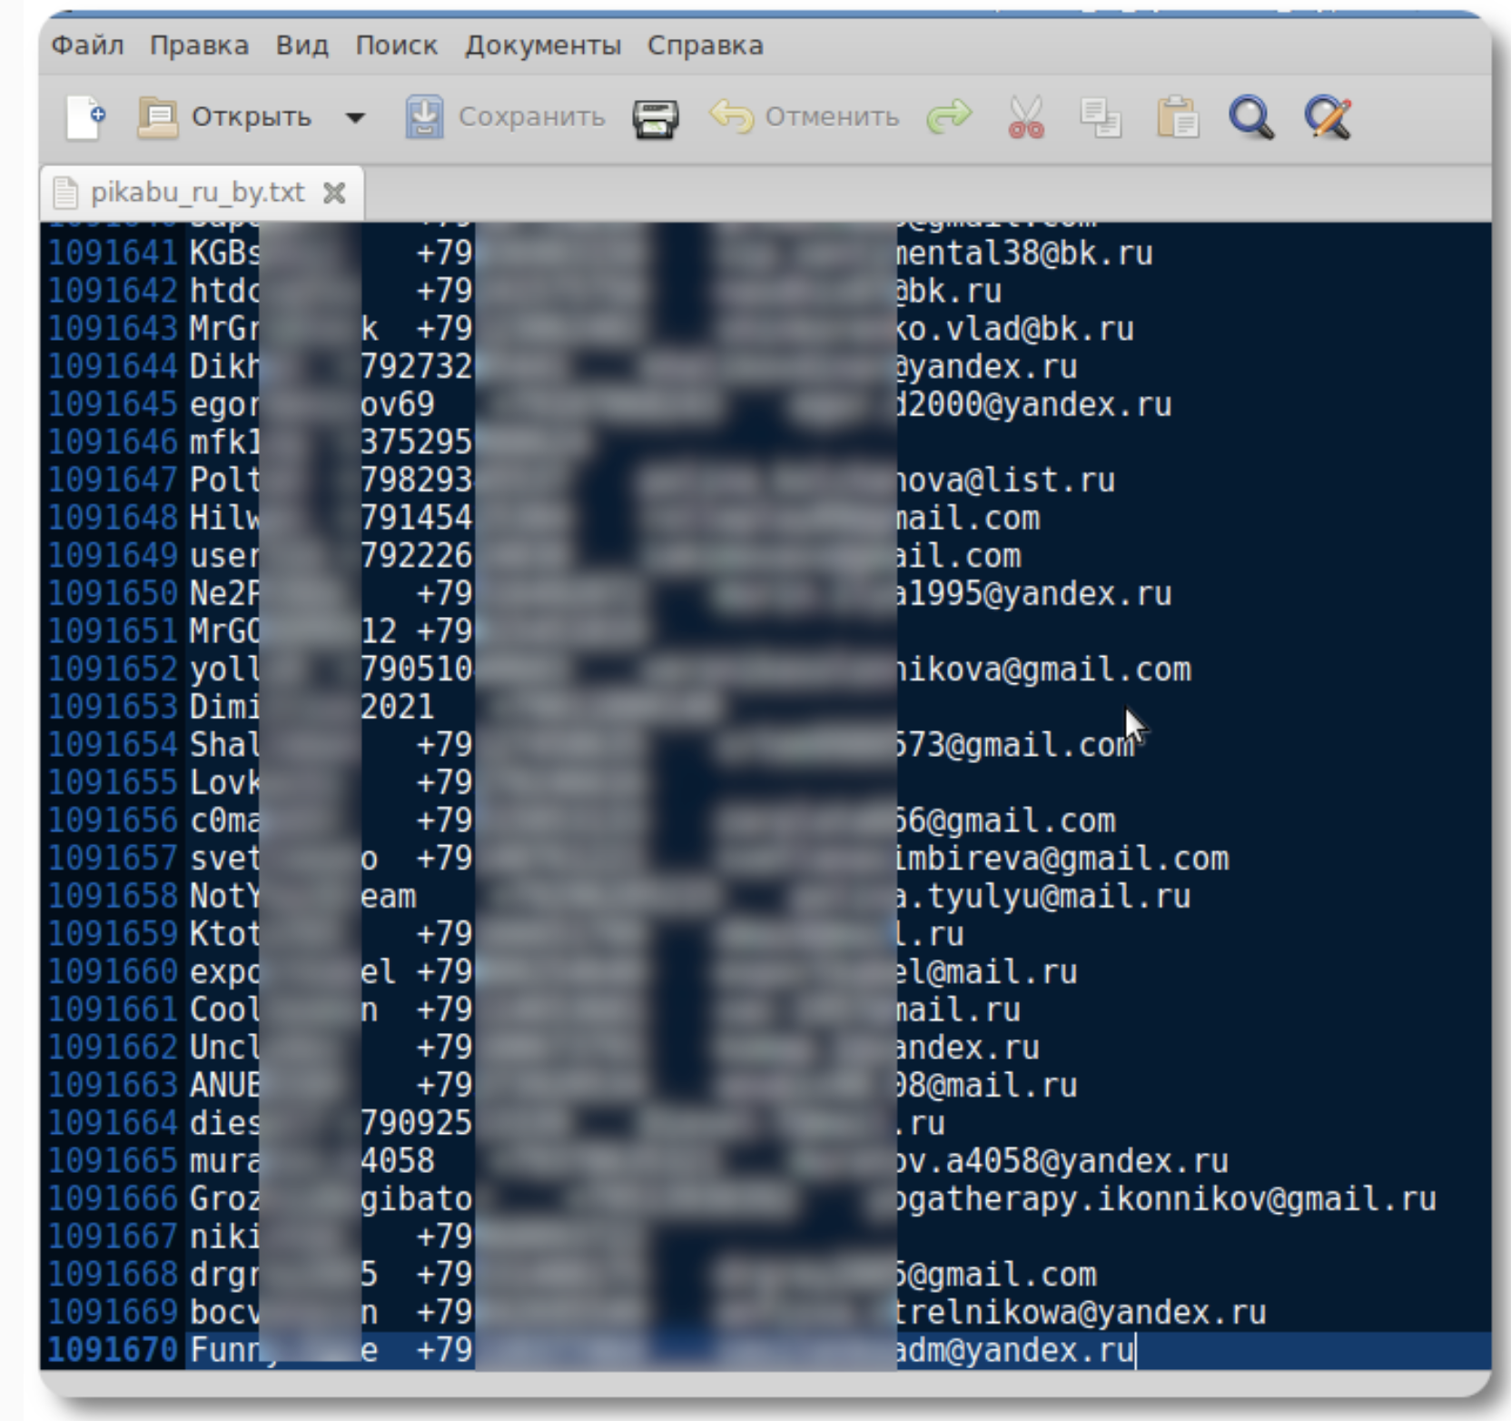The height and width of the screenshot is (1421, 1511).
Task: Open the Поиск menu
Action: coord(396,45)
